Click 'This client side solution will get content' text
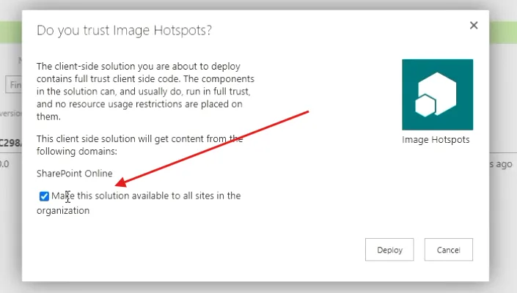Viewport: 517px width, 293px height. click(140, 145)
